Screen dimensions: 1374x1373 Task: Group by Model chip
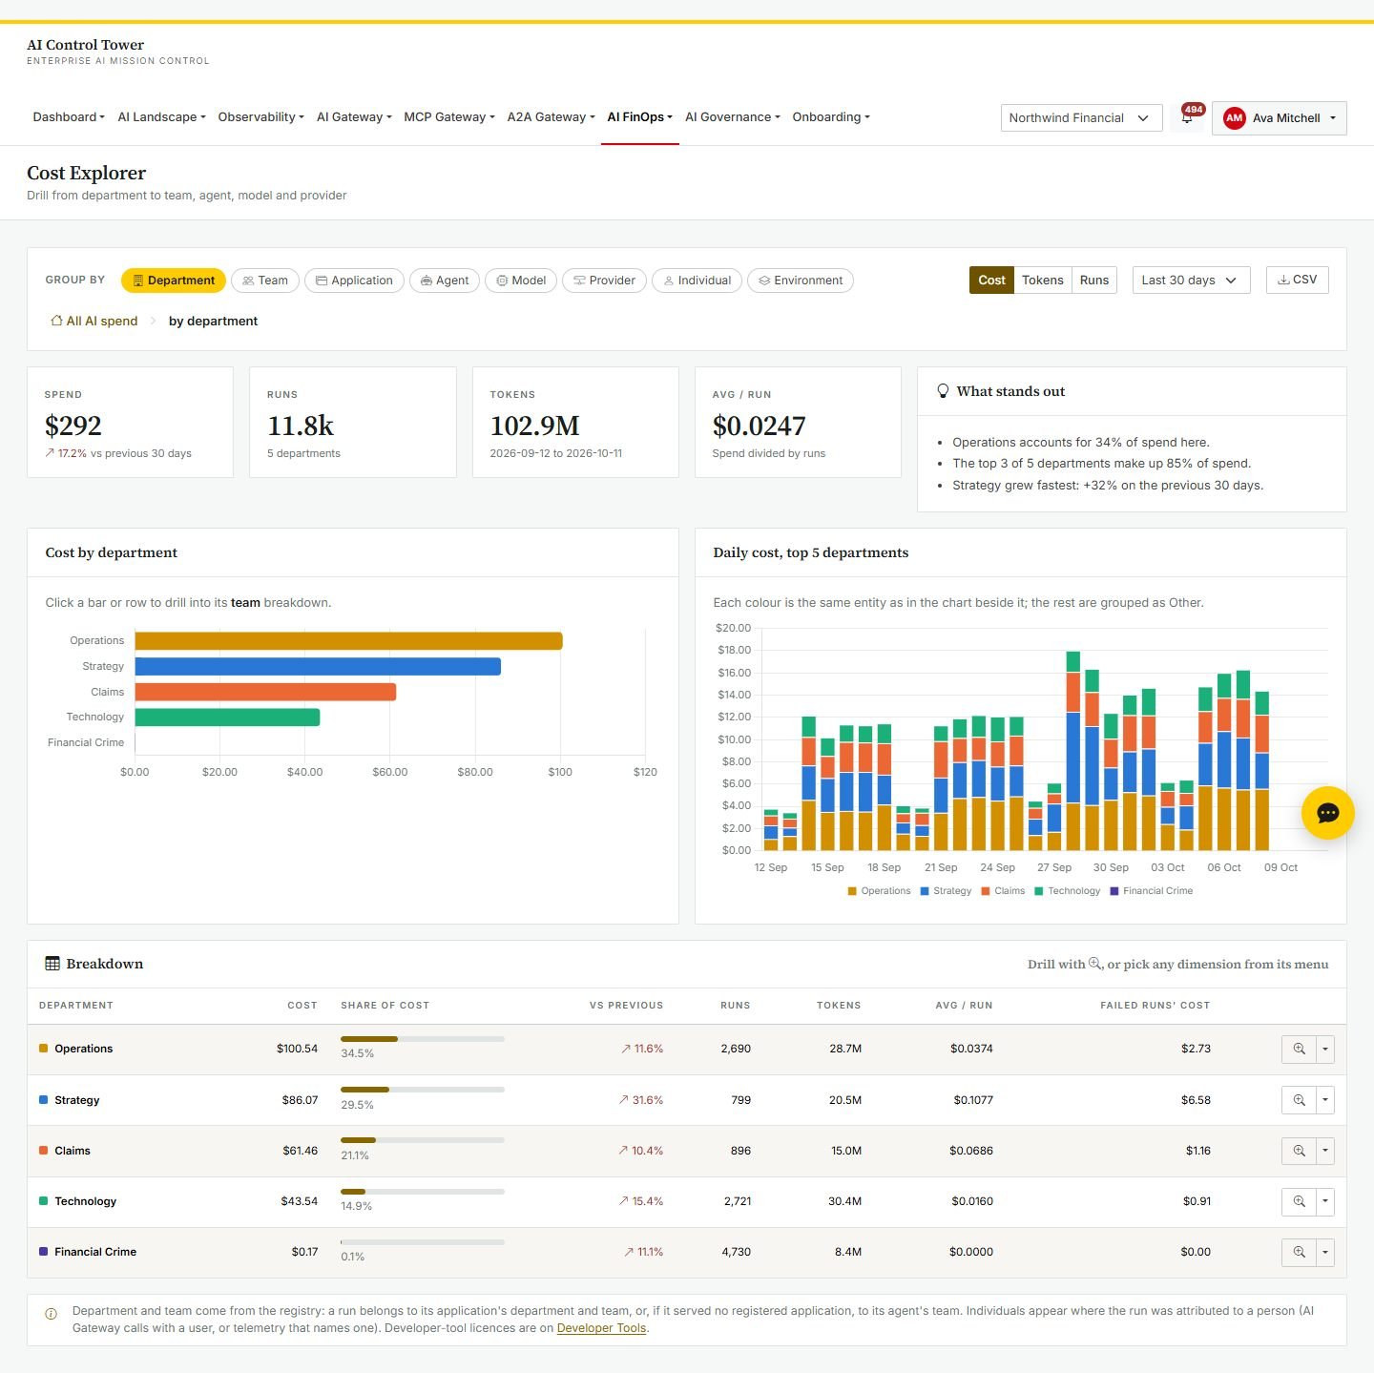(x=521, y=281)
